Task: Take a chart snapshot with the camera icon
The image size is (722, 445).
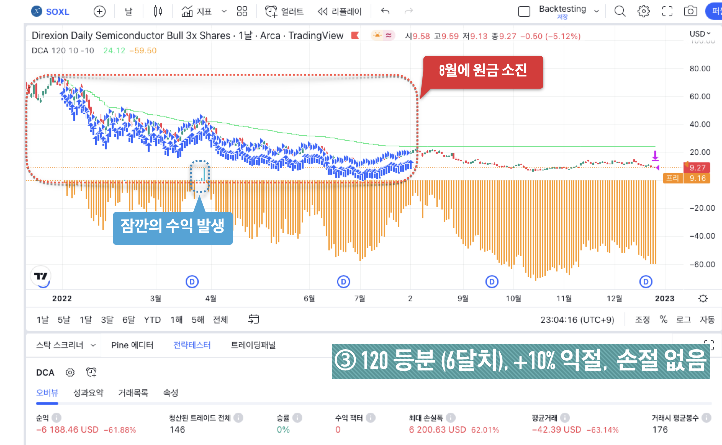Action: [x=691, y=11]
